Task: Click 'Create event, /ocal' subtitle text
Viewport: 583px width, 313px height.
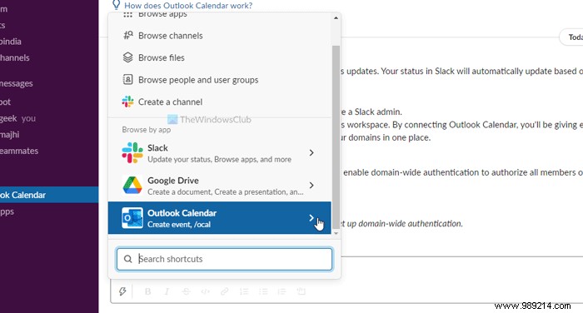Action: click(x=179, y=225)
